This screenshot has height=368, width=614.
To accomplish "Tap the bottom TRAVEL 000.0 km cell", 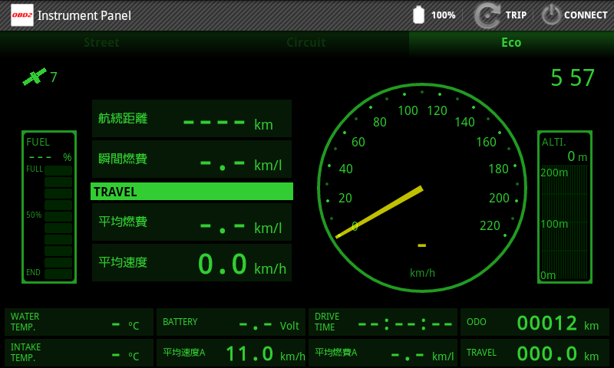I will 535,353.
